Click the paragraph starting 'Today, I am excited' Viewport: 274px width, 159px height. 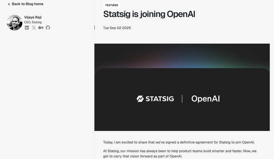pyautogui.click(x=179, y=142)
